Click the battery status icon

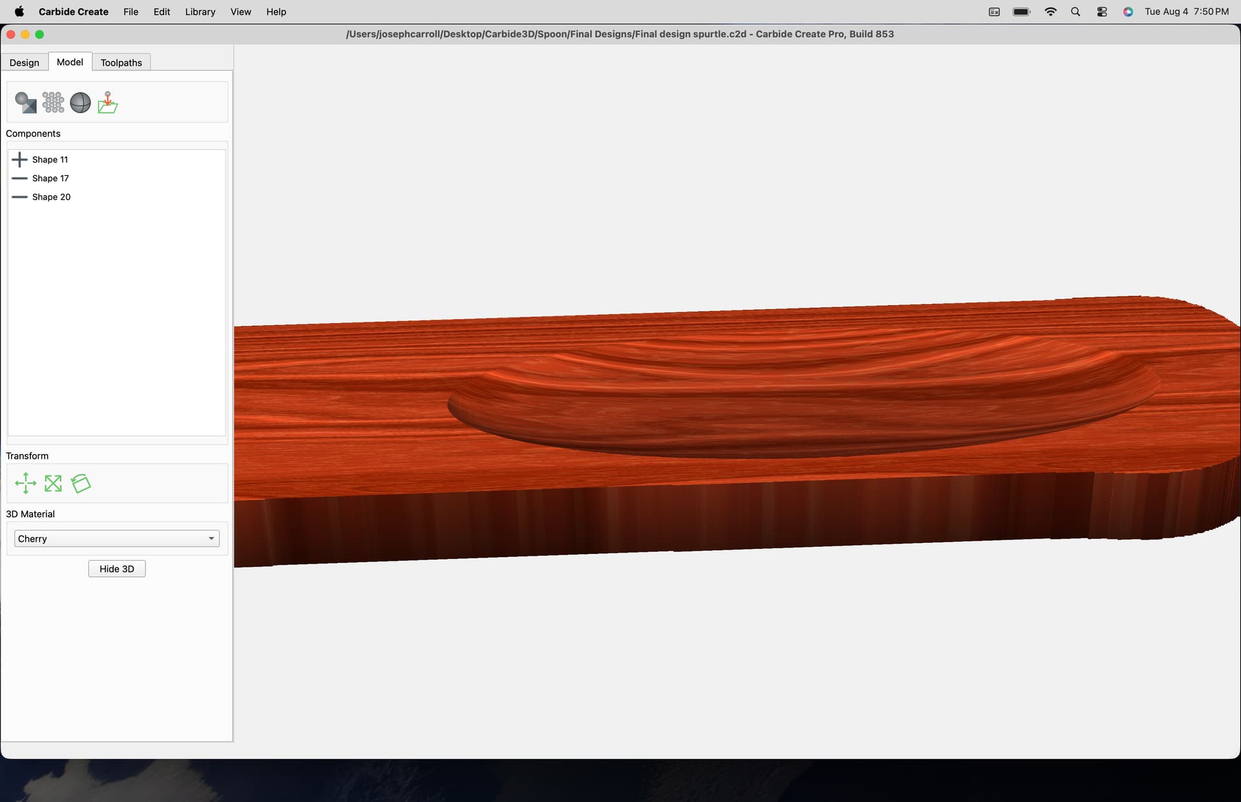click(1022, 12)
